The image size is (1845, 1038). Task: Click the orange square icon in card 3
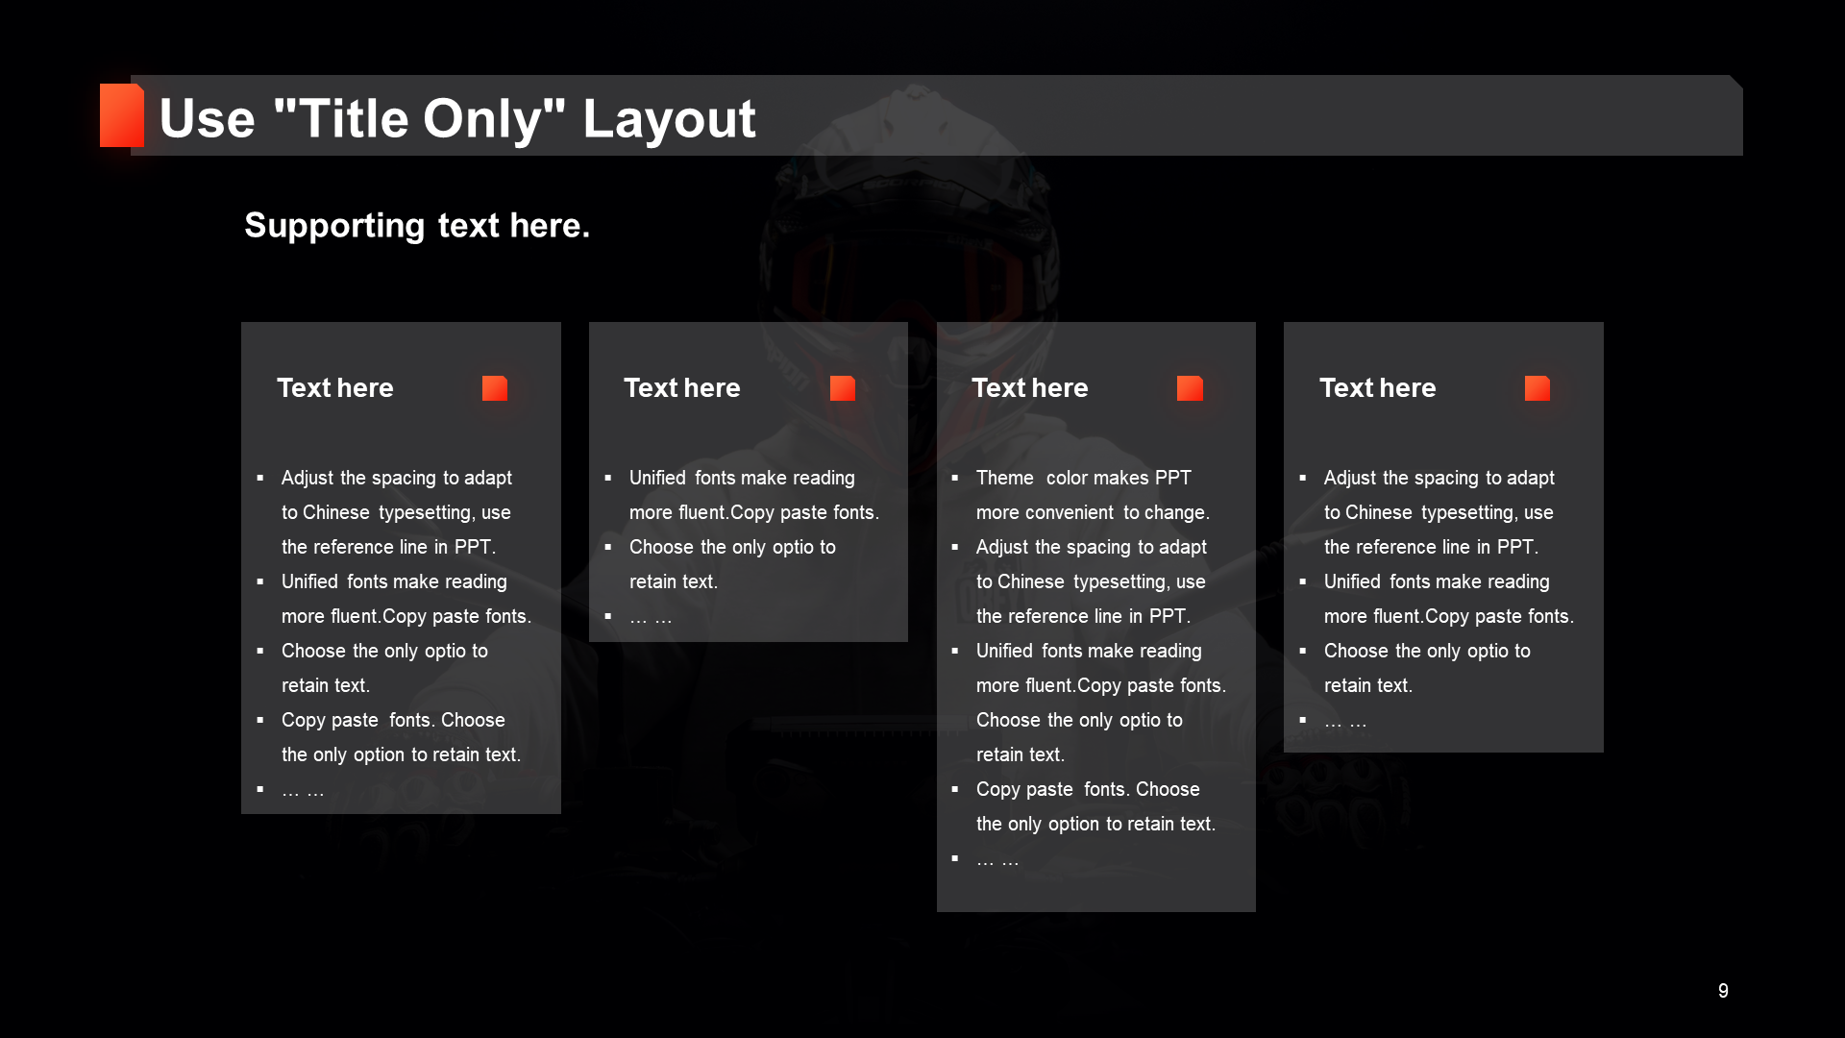tap(1192, 388)
